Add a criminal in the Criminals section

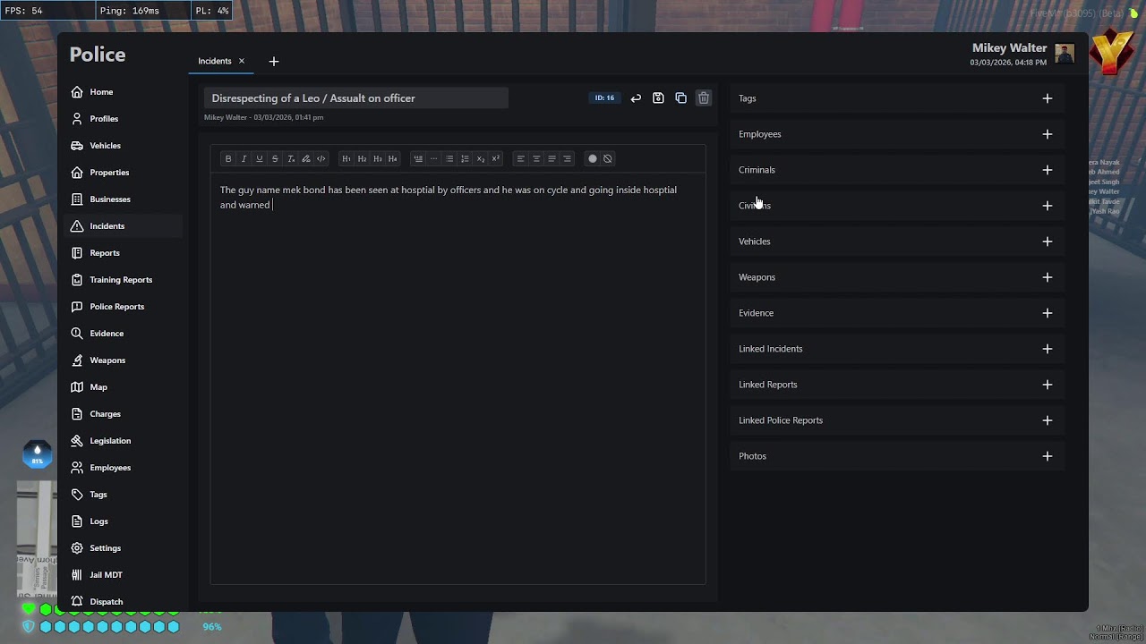1048,170
